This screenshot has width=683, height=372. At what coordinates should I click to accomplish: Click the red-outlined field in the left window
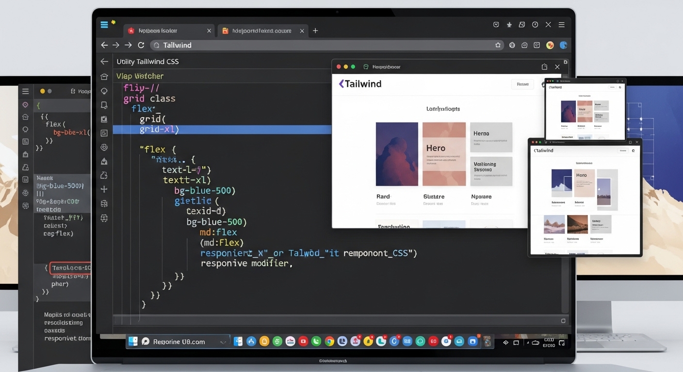[70, 268]
